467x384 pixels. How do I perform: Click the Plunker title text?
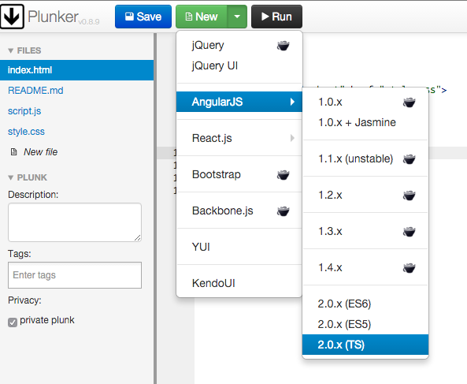[54, 17]
